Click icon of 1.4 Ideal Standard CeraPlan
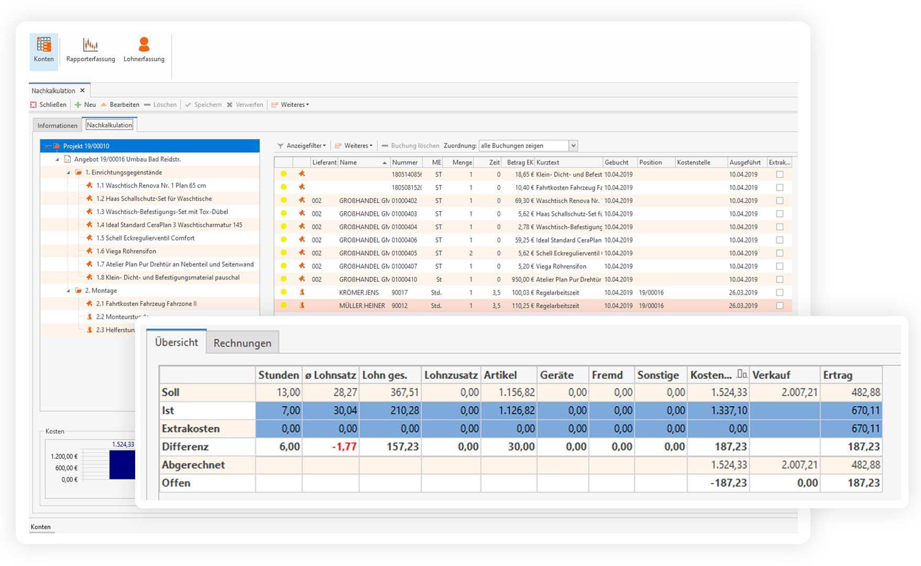The image size is (921, 566). pos(90,225)
